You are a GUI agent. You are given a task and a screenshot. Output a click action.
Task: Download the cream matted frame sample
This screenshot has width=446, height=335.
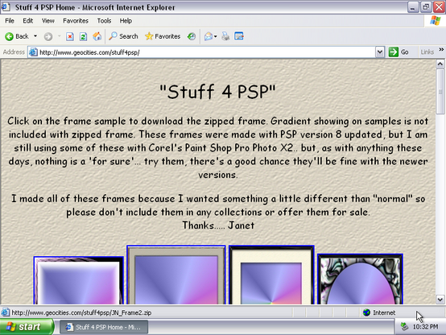271,275
